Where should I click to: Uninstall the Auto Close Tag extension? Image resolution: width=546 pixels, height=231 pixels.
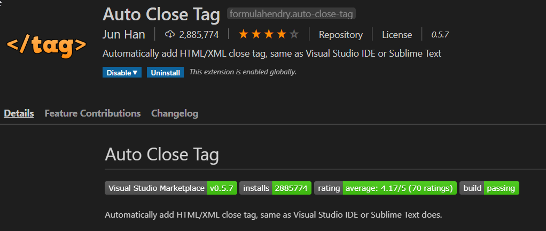166,73
